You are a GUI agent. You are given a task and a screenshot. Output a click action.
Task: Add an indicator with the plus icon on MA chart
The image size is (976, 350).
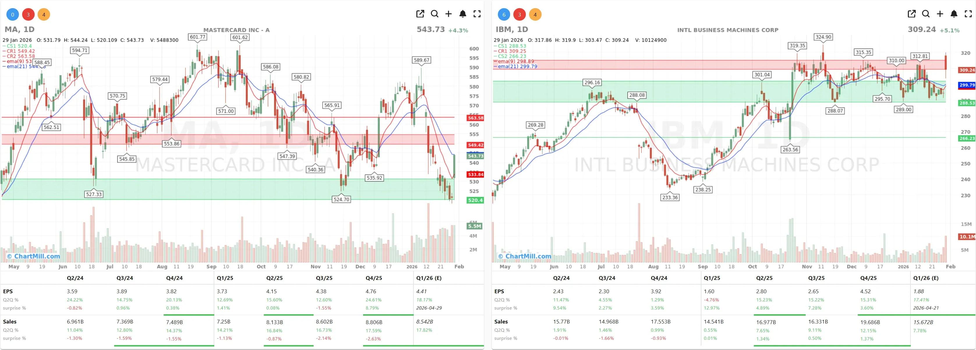[449, 14]
